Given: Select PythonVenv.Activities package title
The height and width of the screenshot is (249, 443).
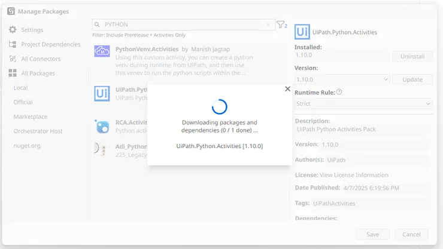Looking at the screenshot, I should [x=147, y=49].
